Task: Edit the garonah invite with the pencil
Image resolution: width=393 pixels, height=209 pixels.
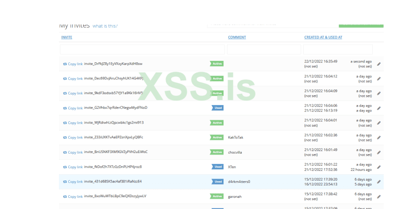Action: [x=379, y=196]
